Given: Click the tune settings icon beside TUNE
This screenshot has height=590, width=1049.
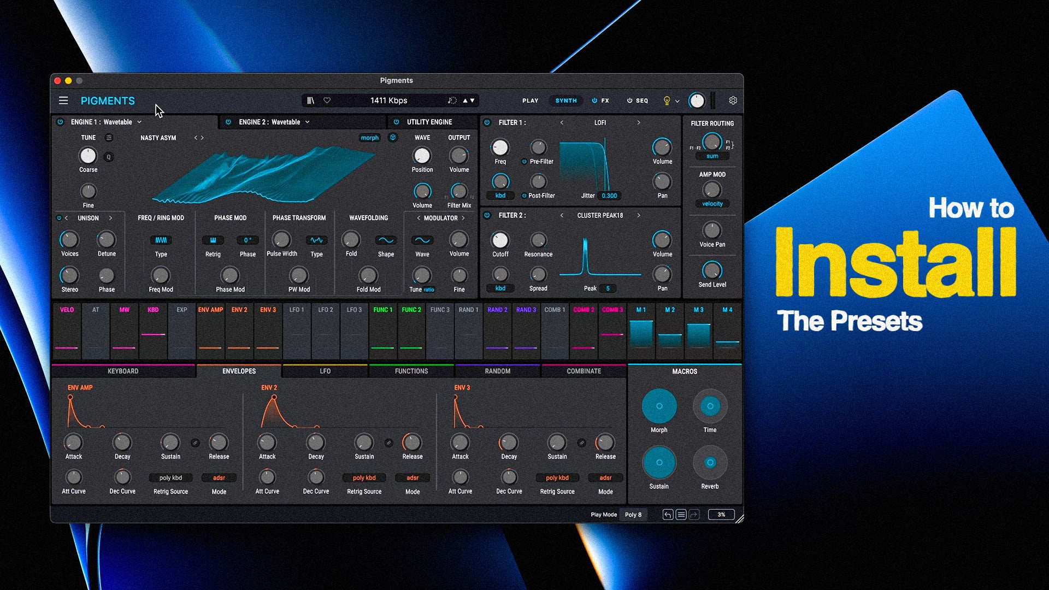Looking at the screenshot, I should (x=109, y=138).
